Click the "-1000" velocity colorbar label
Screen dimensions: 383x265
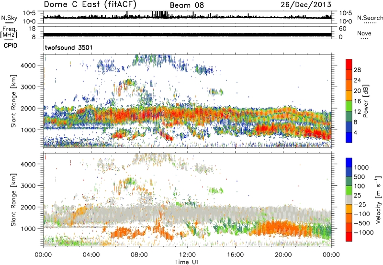(364, 232)
